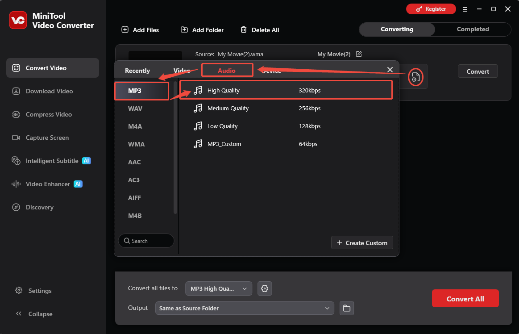Click the Add Files plus icon

(125, 30)
